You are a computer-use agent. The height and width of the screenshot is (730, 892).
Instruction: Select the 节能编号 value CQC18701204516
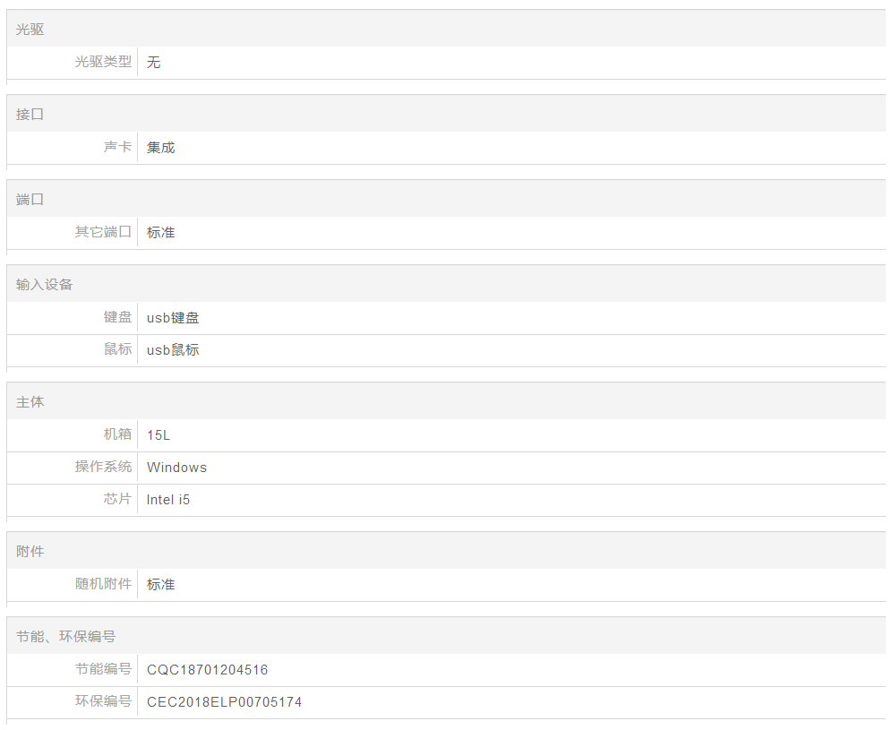tap(207, 670)
